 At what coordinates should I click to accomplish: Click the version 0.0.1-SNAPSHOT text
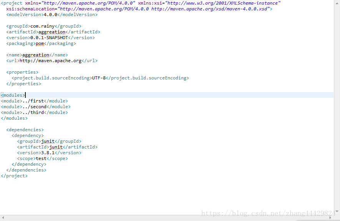pos(49,38)
